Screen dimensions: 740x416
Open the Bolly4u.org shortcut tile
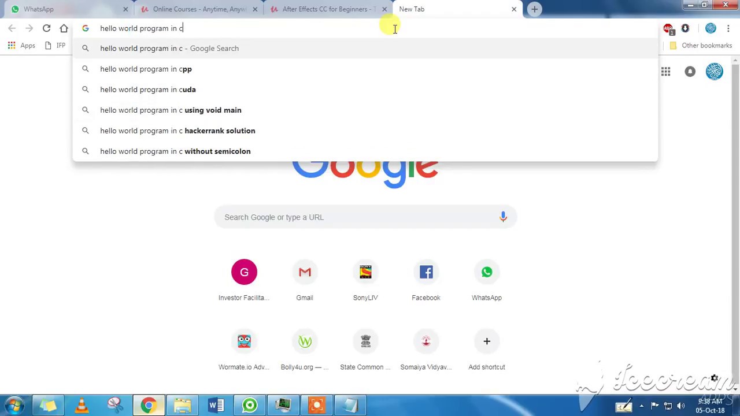pyautogui.click(x=305, y=350)
